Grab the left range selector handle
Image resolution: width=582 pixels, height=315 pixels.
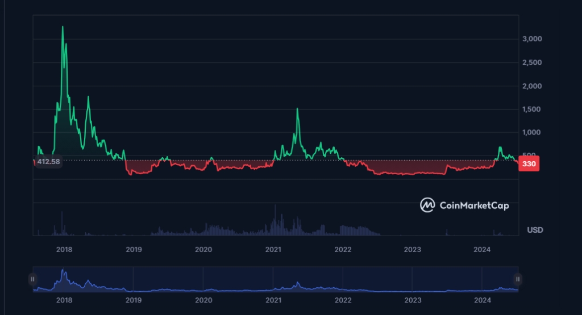coord(33,279)
